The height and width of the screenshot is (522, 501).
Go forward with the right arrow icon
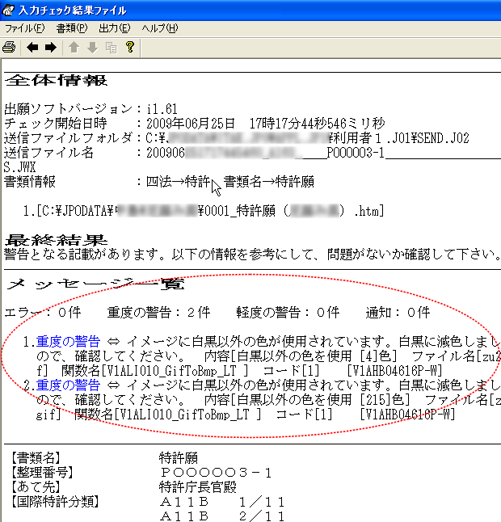(x=50, y=48)
